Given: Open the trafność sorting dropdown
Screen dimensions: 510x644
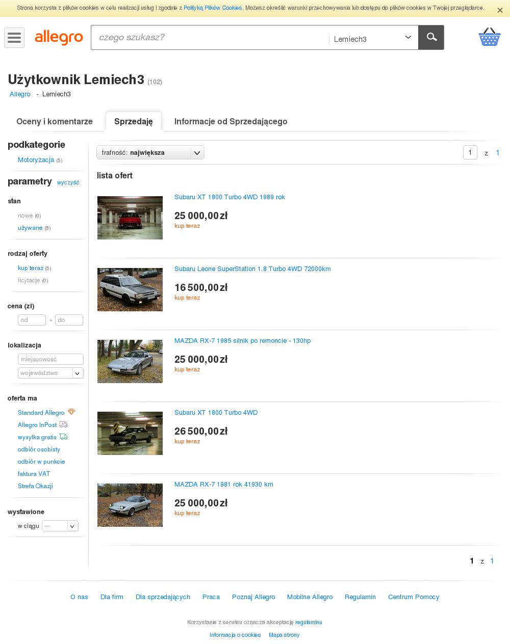Looking at the screenshot, I should pyautogui.click(x=150, y=152).
